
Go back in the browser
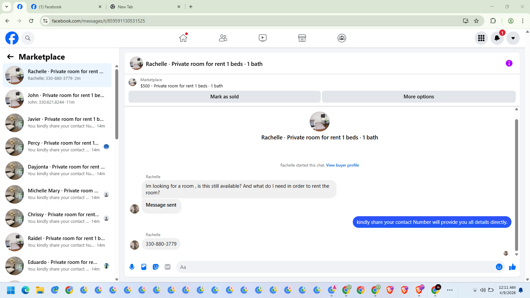[x=7, y=21]
